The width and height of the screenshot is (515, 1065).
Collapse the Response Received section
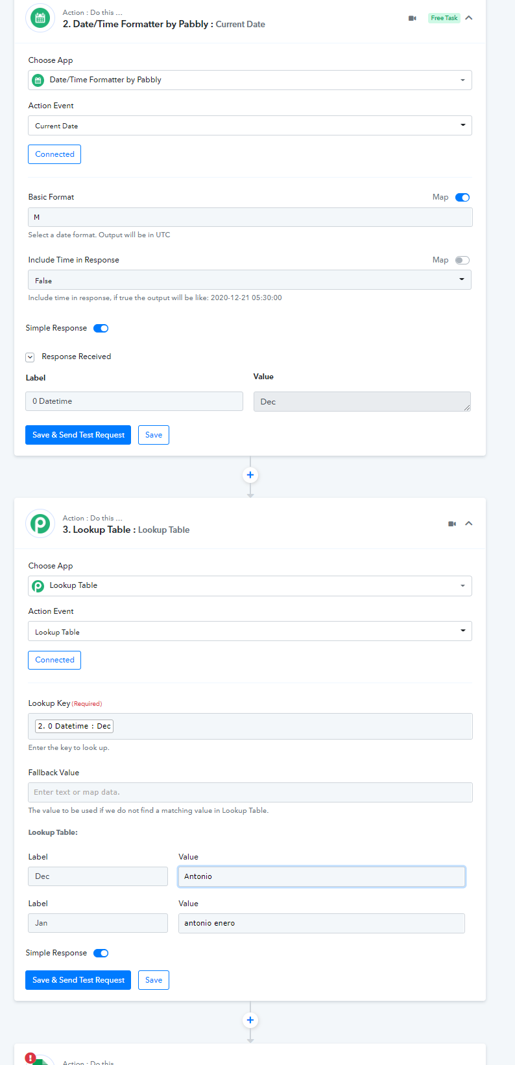(x=30, y=357)
